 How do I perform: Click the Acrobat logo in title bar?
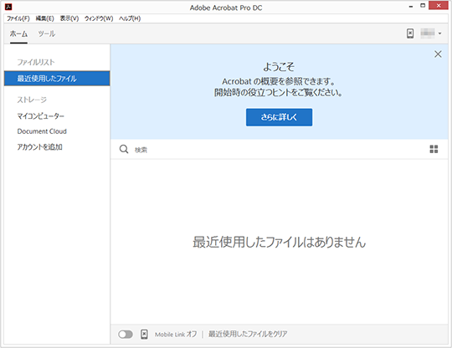(8, 7)
